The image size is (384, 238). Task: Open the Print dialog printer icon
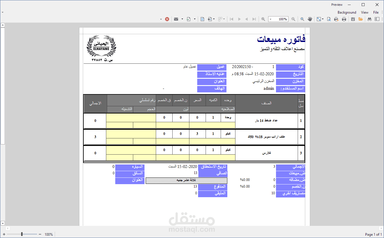pyautogui.click(x=344, y=19)
